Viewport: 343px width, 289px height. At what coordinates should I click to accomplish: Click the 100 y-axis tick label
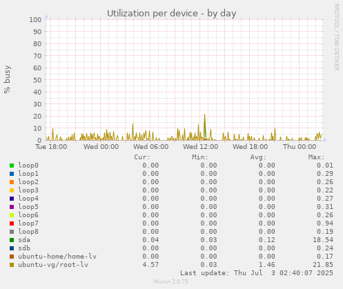click(35, 20)
